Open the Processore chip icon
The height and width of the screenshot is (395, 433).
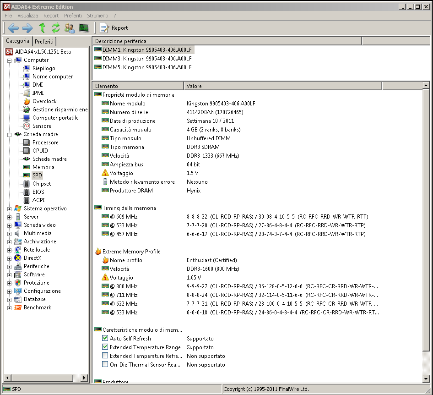27,143
